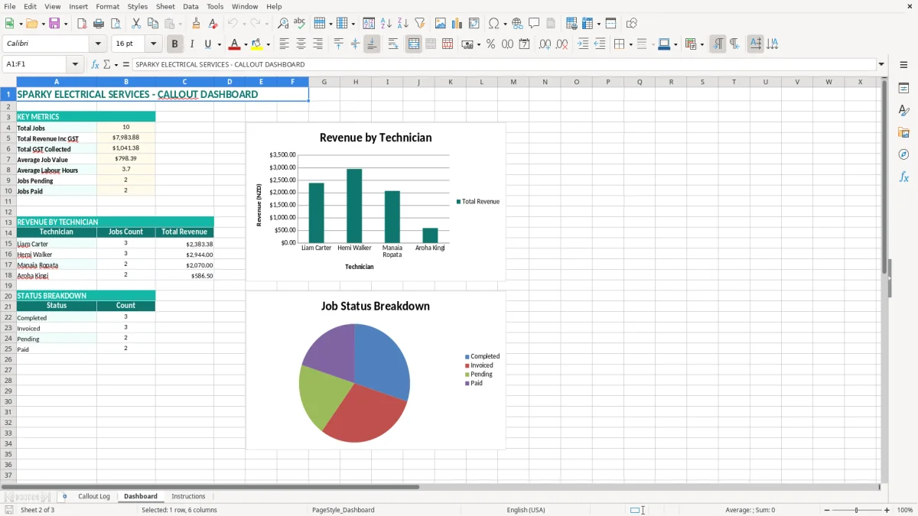Click the English (USA) language field
Screen dimensions: 918x516
point(526,510)
